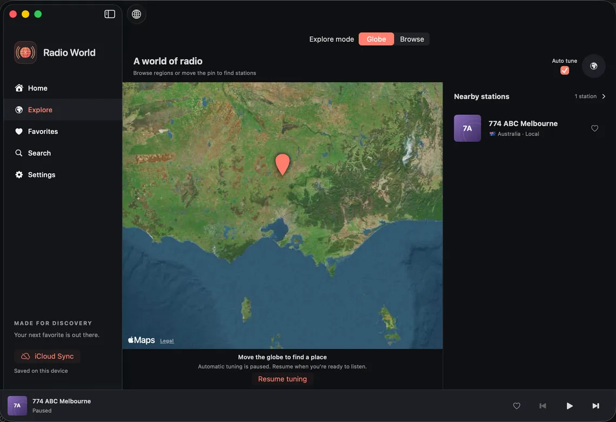Click the iCloud Sync button

coord(48,356)
